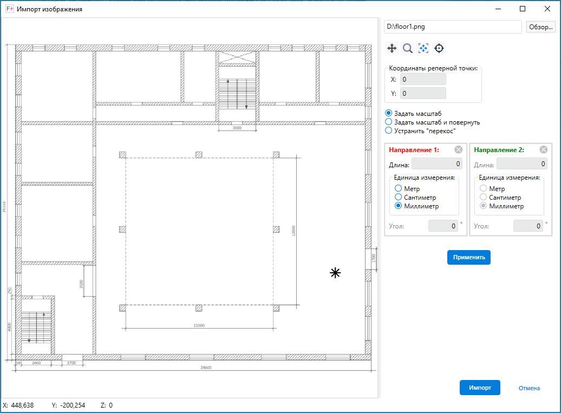Image resolution: width=561 pixels, height=413 pixels.
Task: Focus the file path field D:\floor1.png
Action: (453, 27)
